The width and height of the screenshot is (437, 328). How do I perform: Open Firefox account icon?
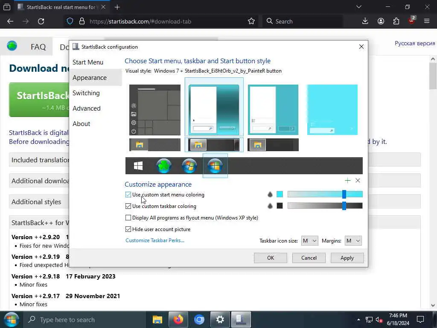point(381,21)
